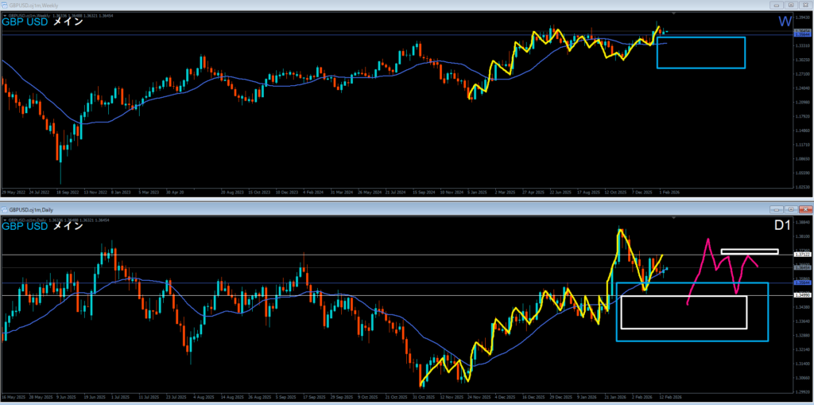Click the Weekly chart window title icon

coord(5,4)
